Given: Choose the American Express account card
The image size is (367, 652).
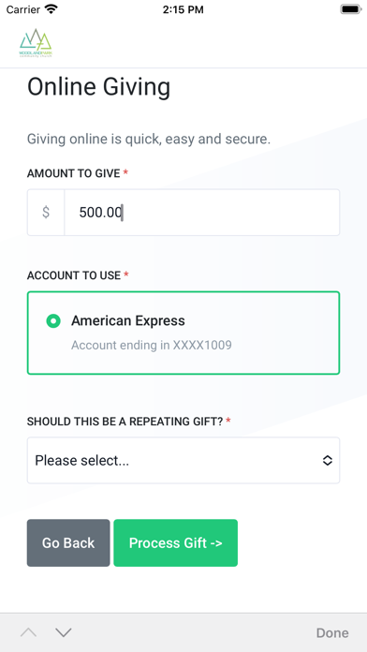Looking at the screenshot, I should (x=183, y=333).
